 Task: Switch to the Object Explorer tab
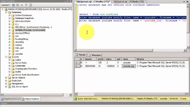tap(31, 99)
